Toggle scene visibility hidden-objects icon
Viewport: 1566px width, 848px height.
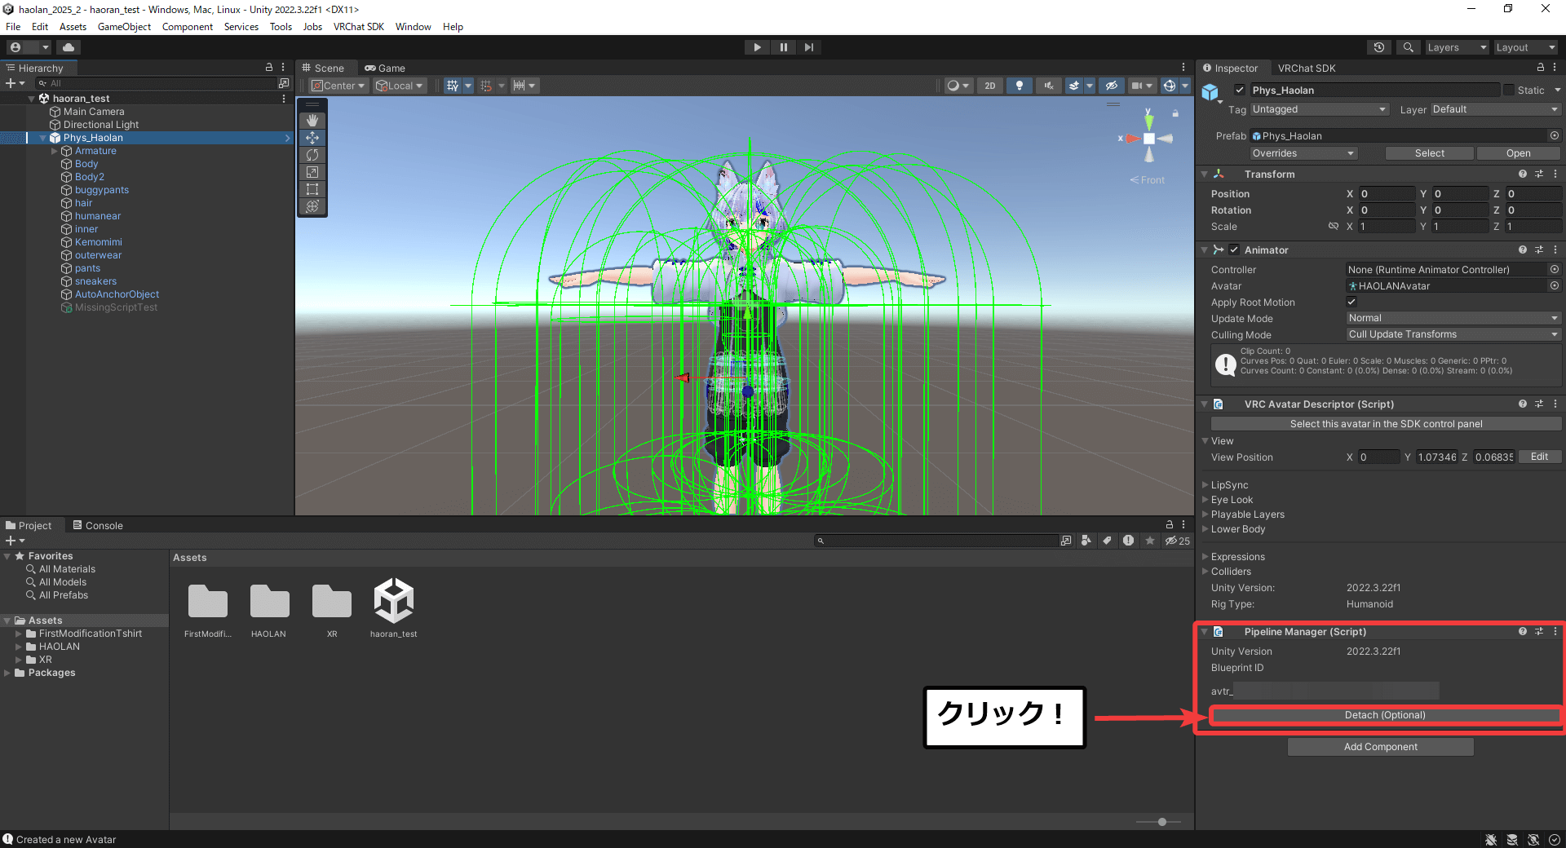click(x=1111, y=86)
